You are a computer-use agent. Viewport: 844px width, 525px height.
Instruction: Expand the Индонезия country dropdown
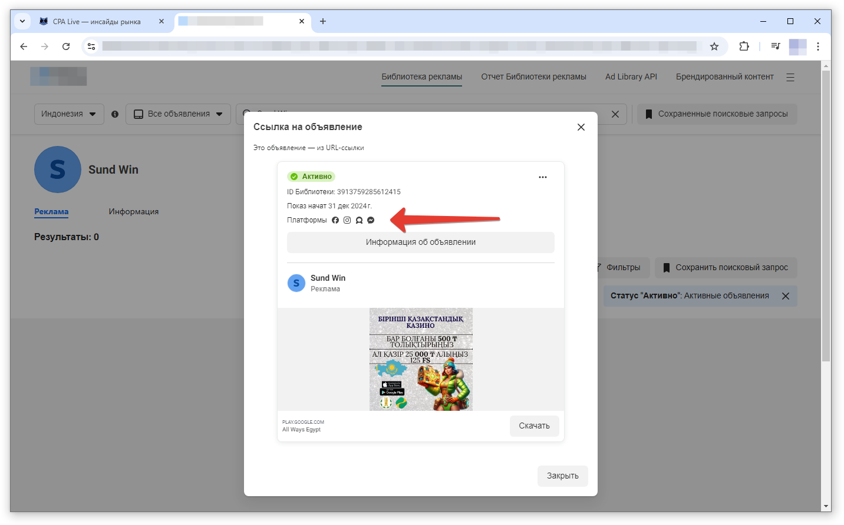click(69, 114)
